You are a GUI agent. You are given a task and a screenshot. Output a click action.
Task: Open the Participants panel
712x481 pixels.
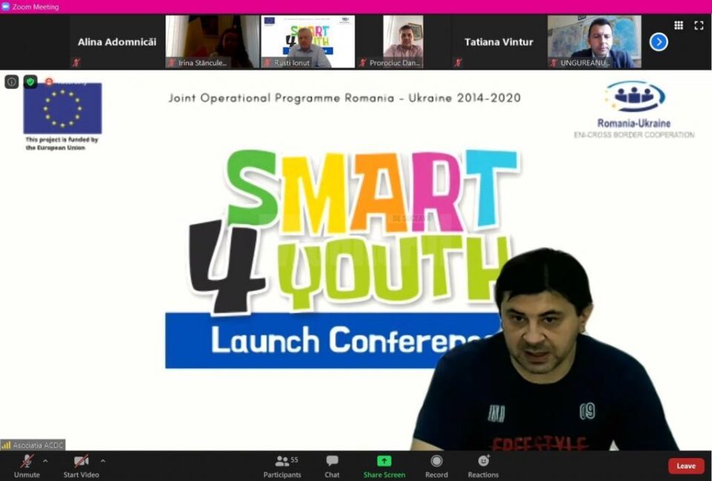(283, 466)
